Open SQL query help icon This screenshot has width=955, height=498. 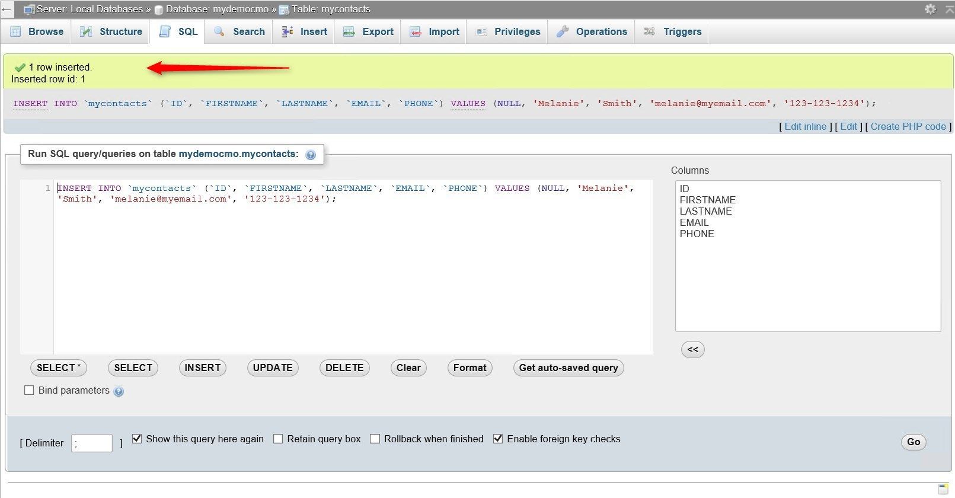311,155
